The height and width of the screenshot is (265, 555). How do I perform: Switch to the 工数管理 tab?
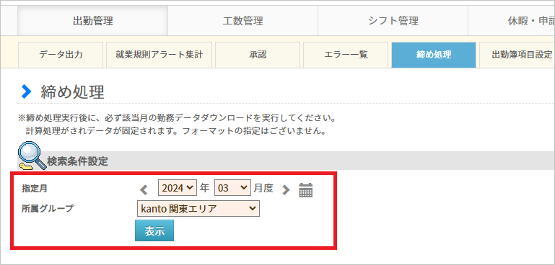point(242,21)
